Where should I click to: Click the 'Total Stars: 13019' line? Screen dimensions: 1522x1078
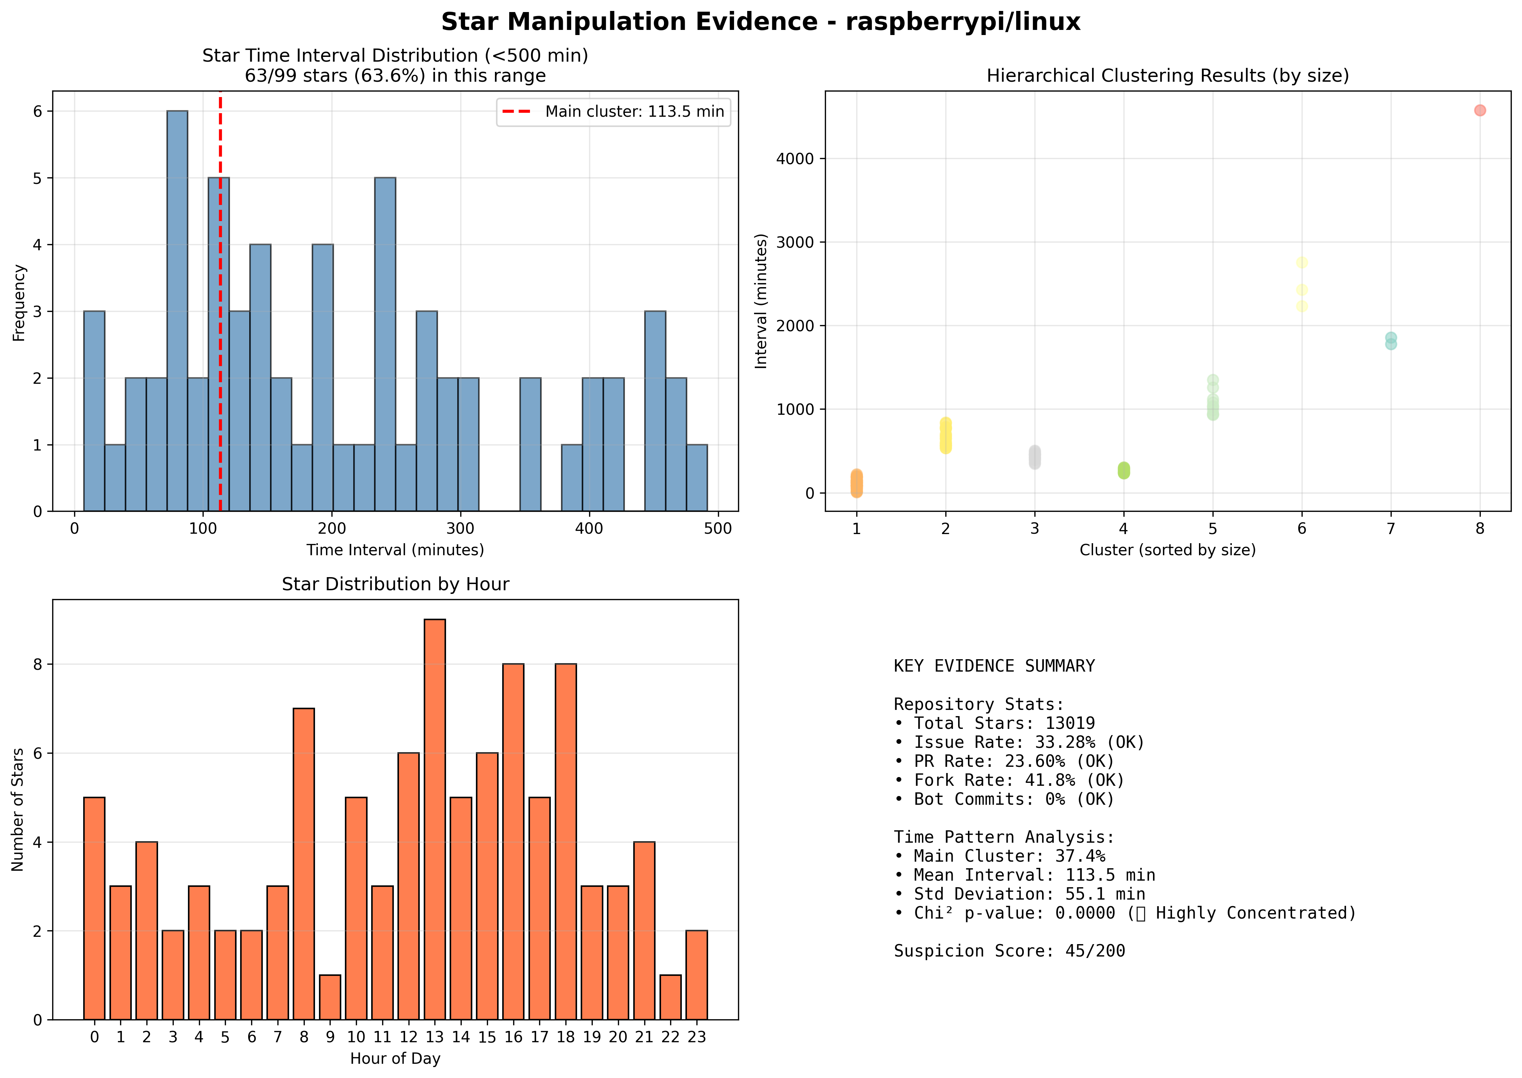994,723
